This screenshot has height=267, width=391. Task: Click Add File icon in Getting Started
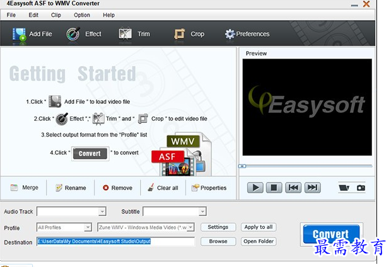coord(55,101)
